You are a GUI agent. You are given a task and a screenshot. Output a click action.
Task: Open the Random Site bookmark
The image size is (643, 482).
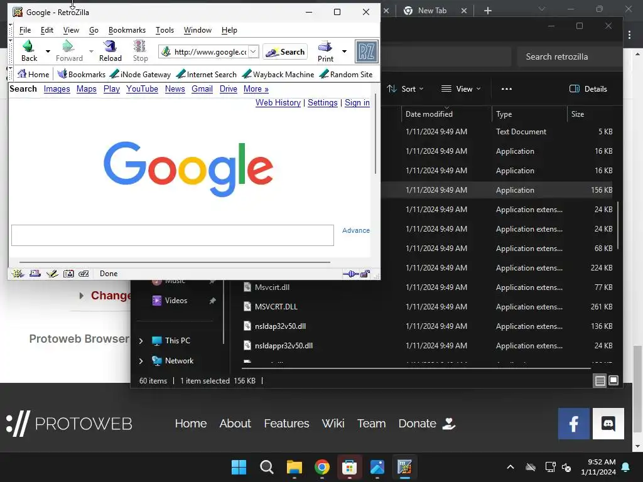point(346,74)
